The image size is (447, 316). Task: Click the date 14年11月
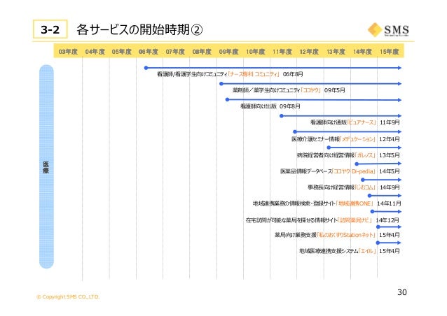(389, 203)
